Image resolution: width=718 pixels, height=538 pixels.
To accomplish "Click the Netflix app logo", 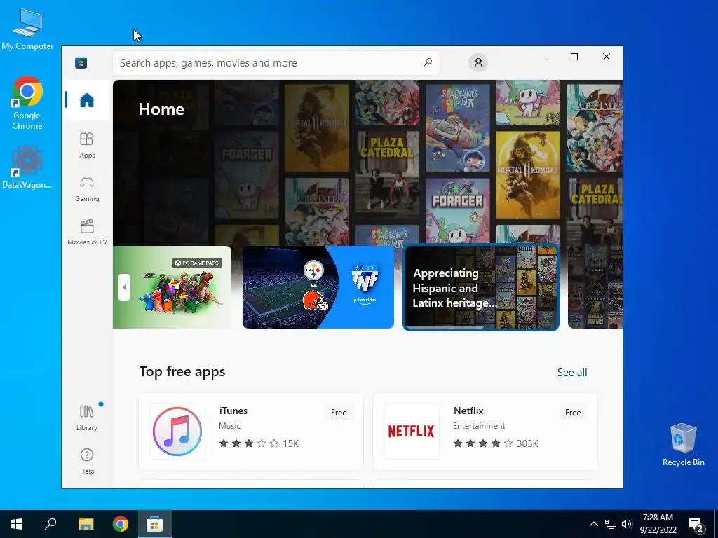I will [411, 432].
